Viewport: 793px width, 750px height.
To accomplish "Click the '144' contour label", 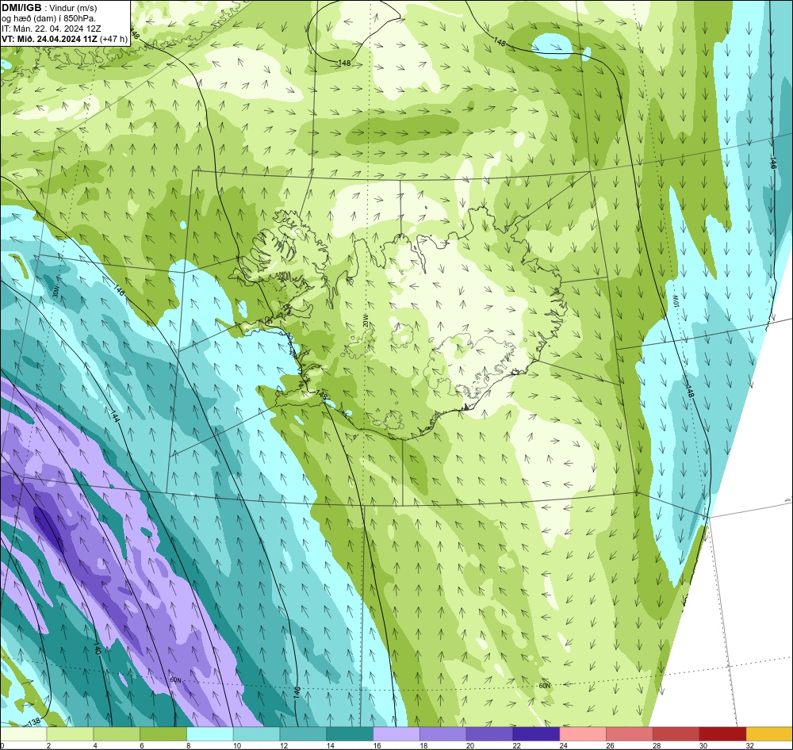I will point(115,416).
